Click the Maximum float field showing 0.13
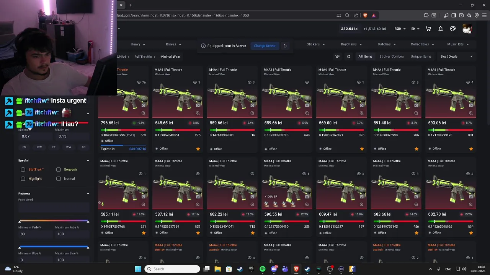 (72, 136)
